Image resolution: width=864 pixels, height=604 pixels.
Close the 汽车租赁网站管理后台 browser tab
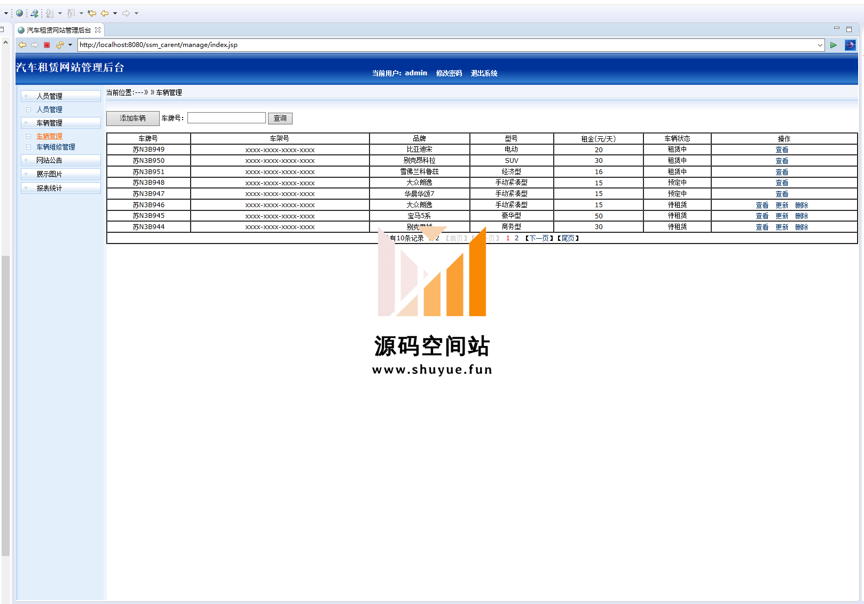coord(98,30)
